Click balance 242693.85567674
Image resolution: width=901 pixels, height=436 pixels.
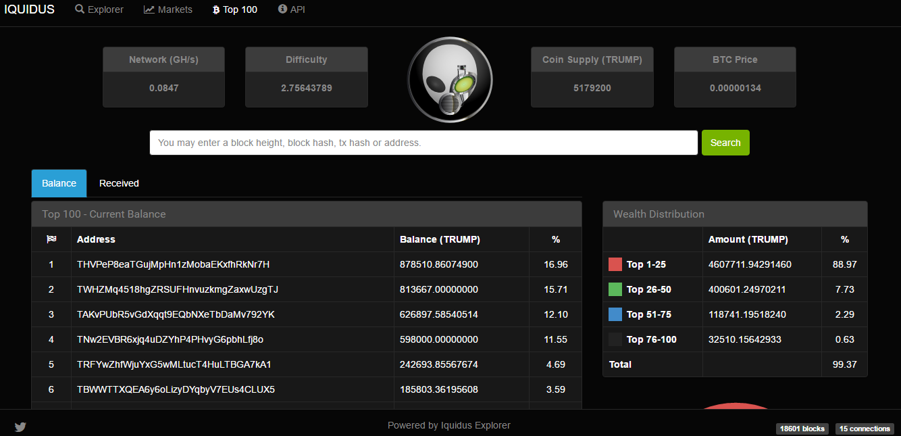439,364
